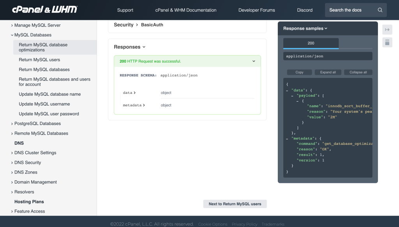Collapse the 200 response chevron
Screen dimensions: 399x227
coord(254,61)
